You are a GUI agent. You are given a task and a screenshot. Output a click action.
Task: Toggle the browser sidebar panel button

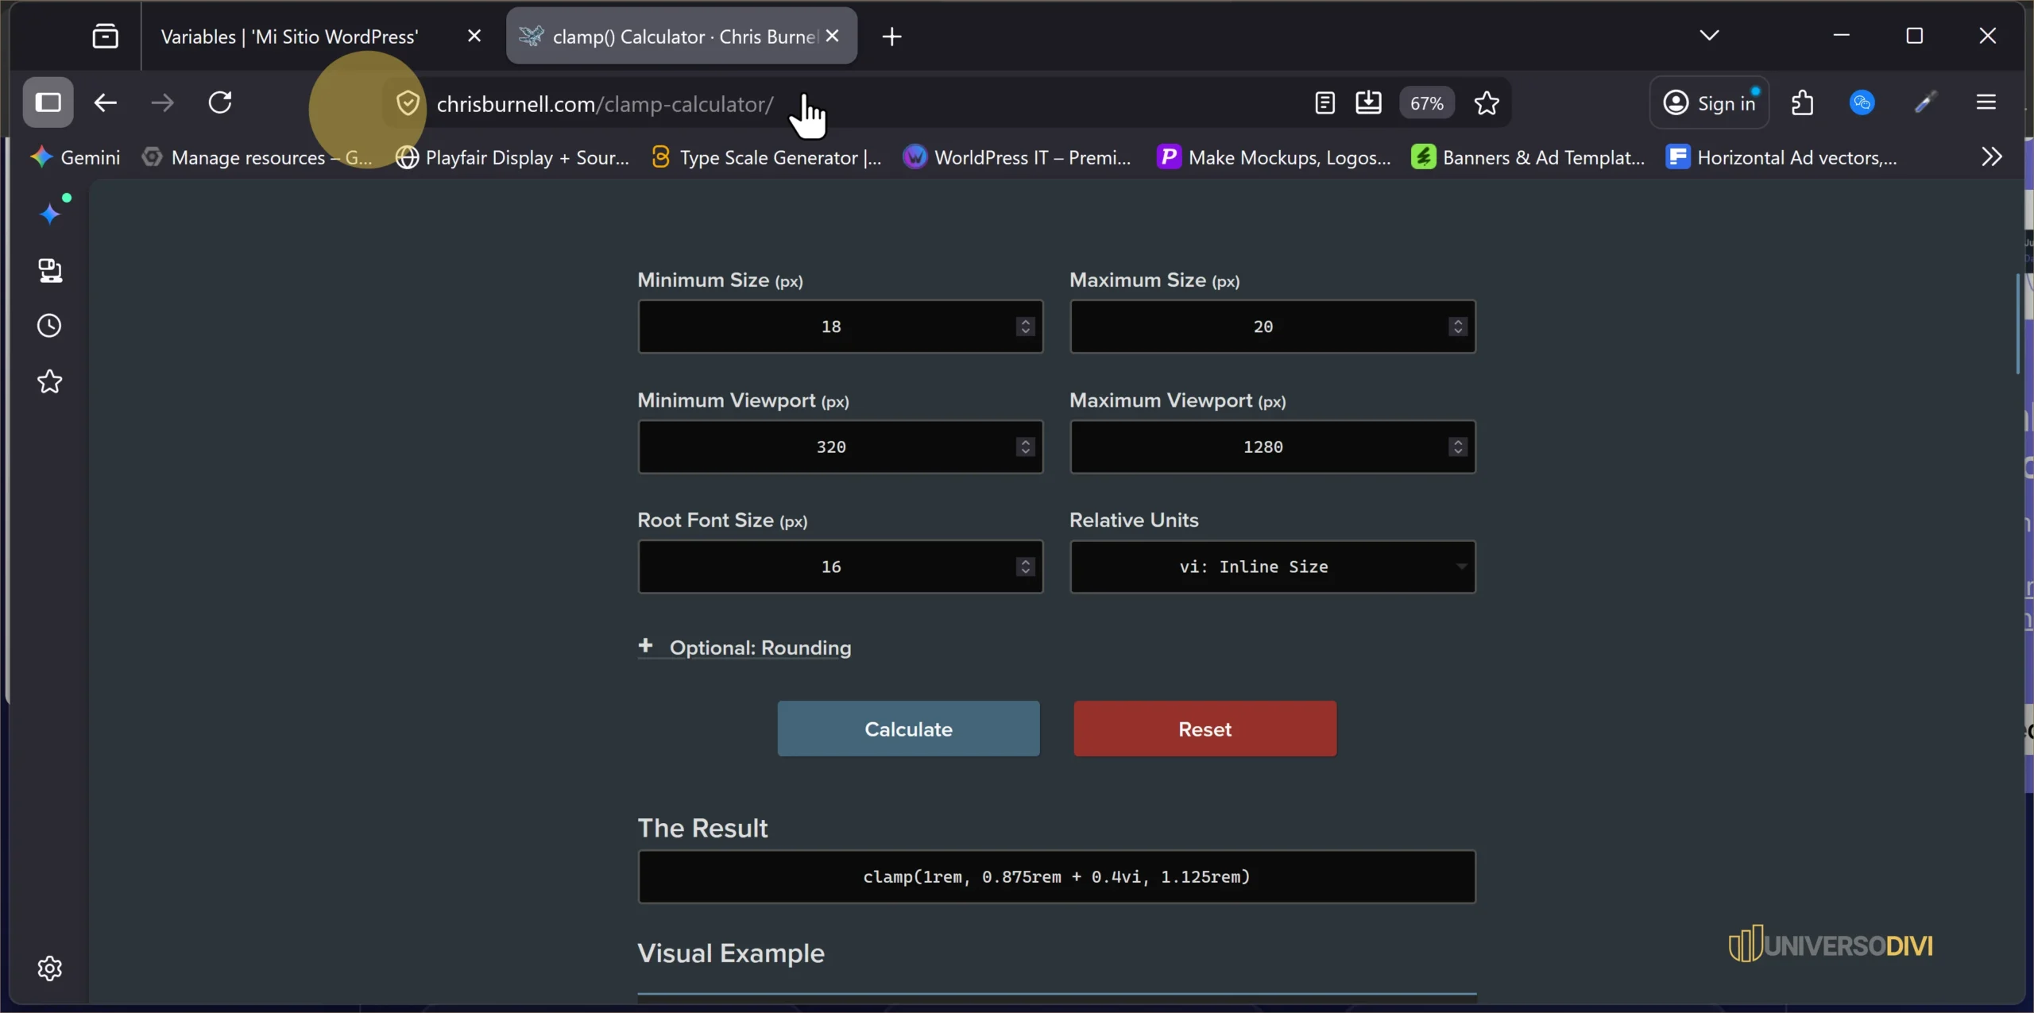tap(48, 102)
